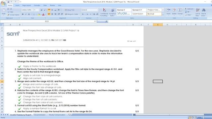
Task: Toggle Middle Align for cell
Action: pyautogui.click(x=52, y=10)
